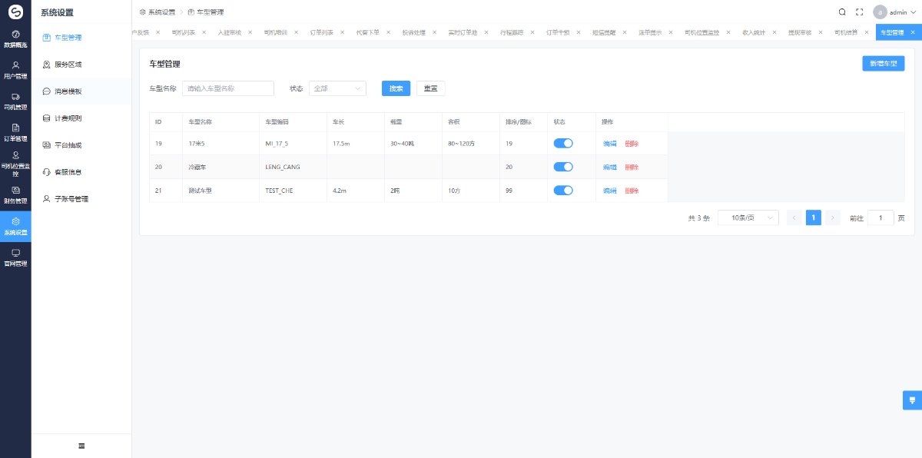The image size is (922, 458).
Task: Open 子账号管理 in the settings menu
Action: (71, 199)
